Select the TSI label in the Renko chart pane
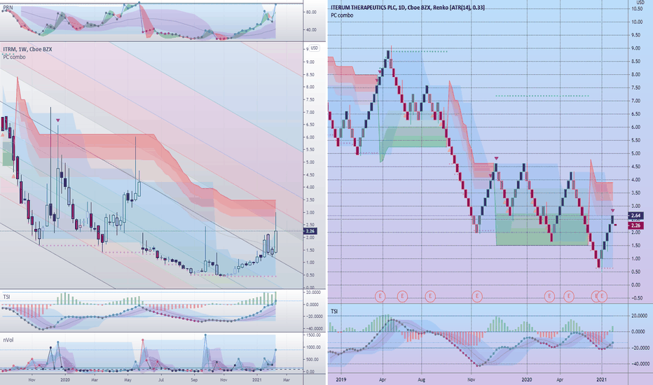653x385 pixels. (334, 311)
